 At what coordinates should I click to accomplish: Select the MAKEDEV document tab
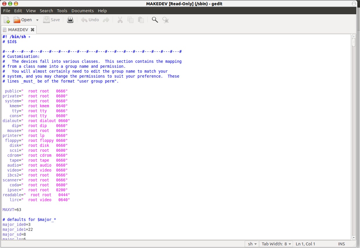(18, 30)
